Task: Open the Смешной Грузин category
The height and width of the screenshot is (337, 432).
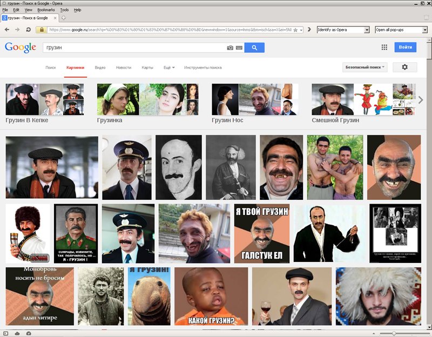Action: tap(363, 103)
